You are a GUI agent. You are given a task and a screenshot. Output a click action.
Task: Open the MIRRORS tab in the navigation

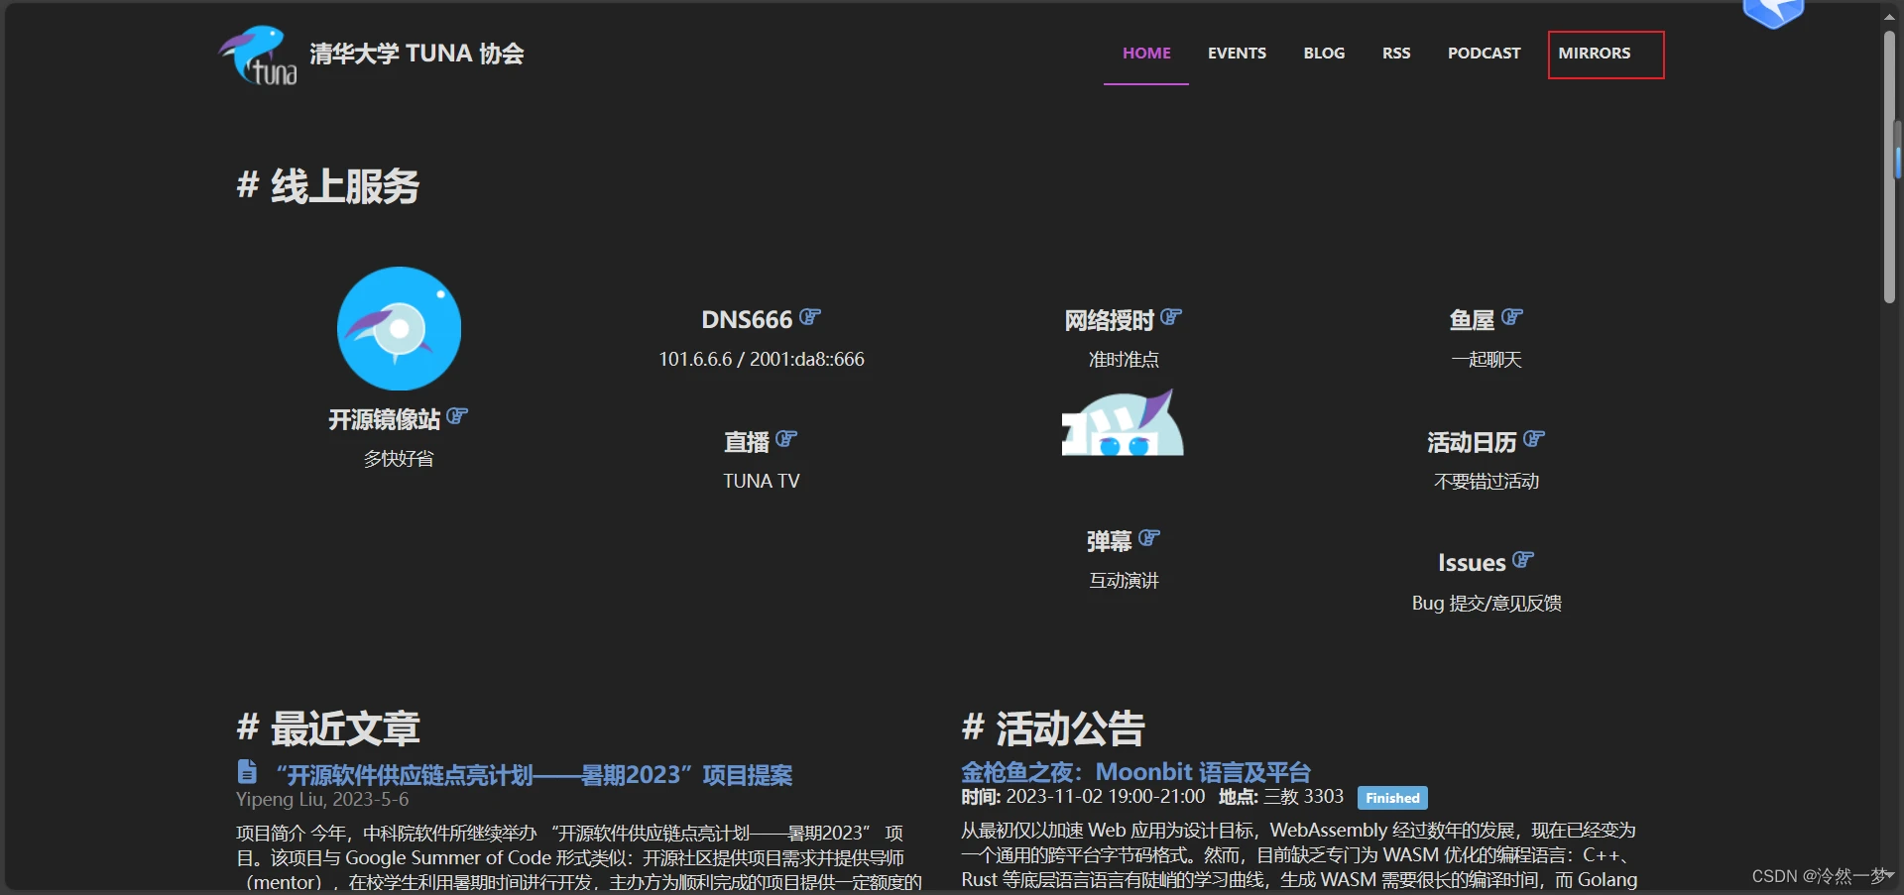(x=1595, y=54)
